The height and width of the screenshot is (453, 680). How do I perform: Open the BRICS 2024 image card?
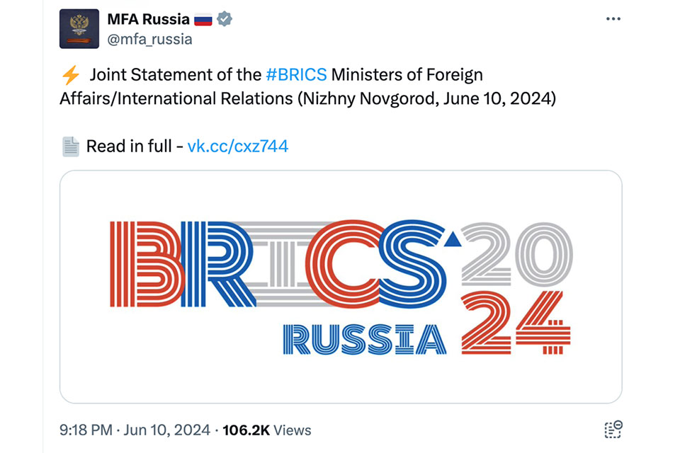pyautogui.click(x=341, y=287)
